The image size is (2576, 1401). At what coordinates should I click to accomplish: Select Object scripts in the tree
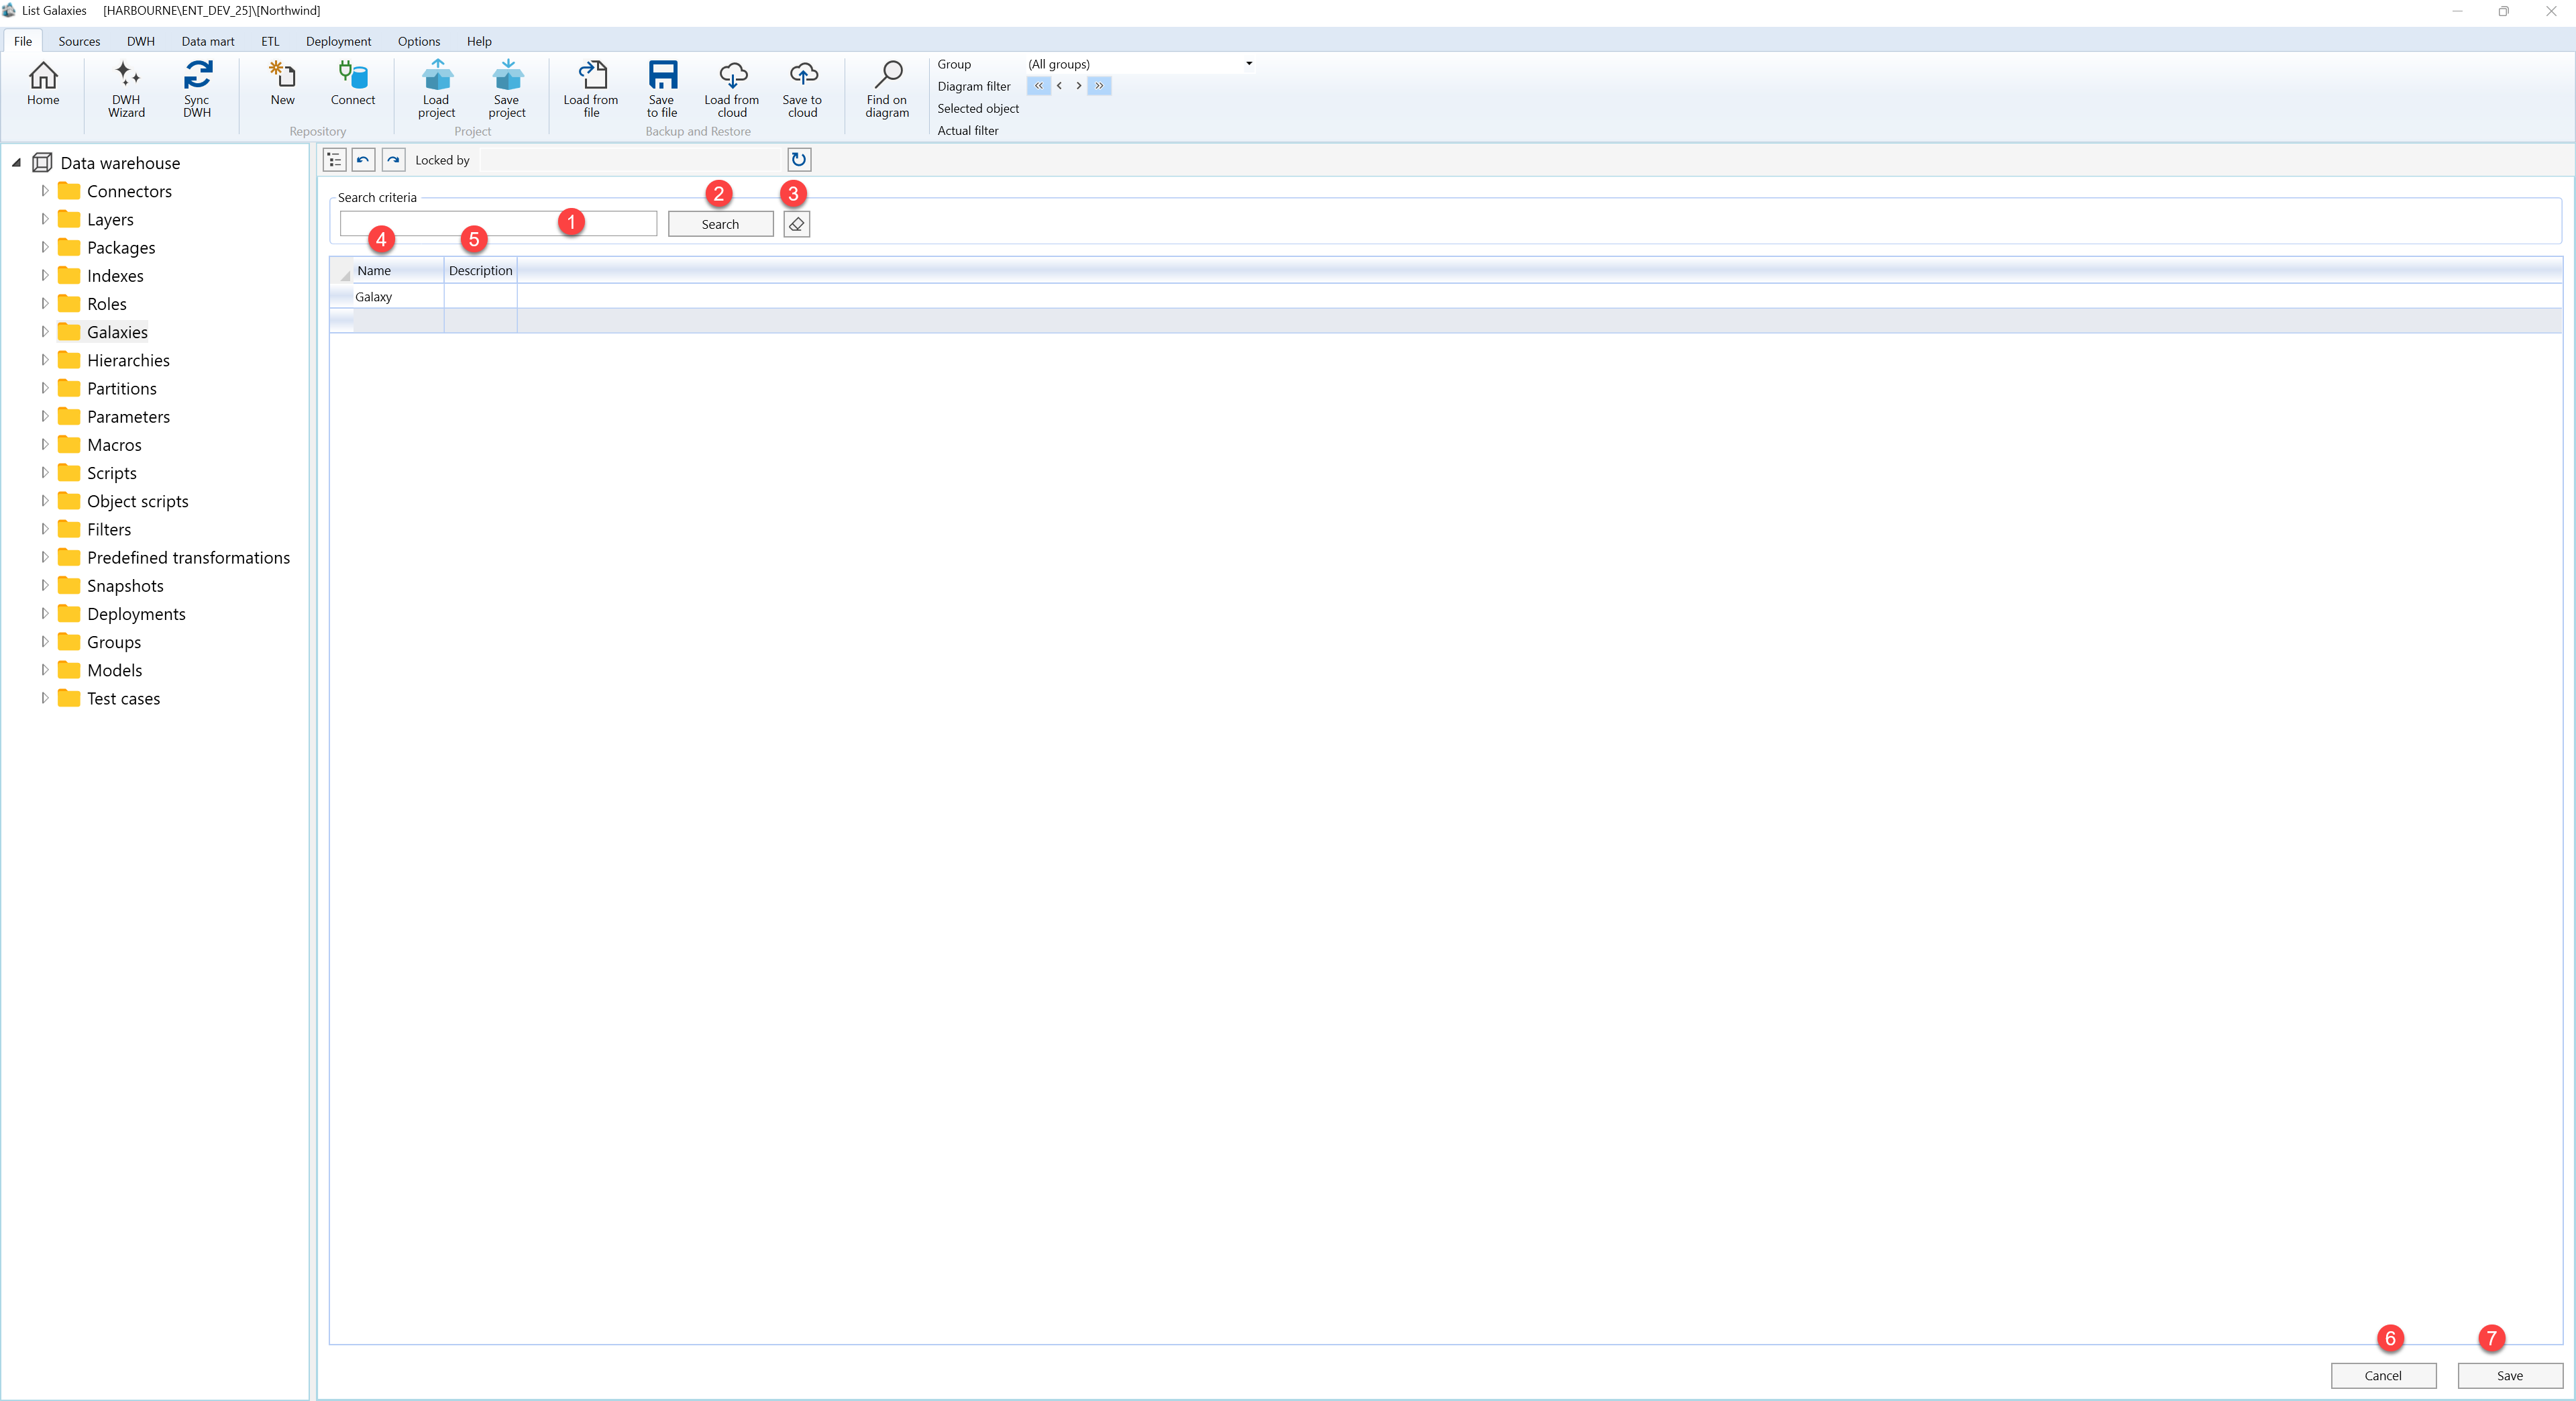pos(137,501)
